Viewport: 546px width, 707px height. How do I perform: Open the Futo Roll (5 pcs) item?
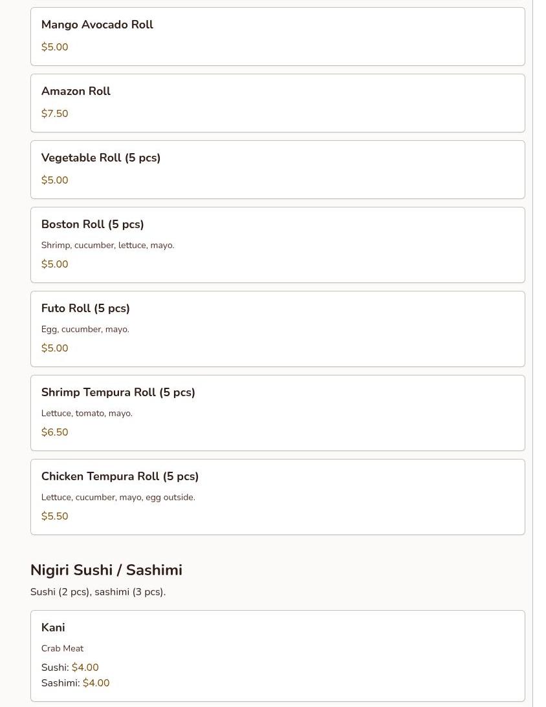tap(85, 308)
